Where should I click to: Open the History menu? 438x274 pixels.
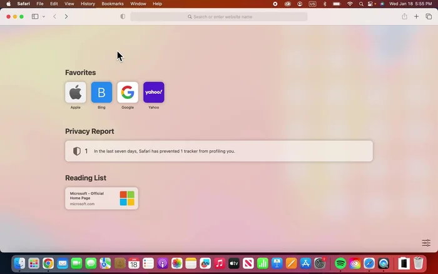click(88, 4)
